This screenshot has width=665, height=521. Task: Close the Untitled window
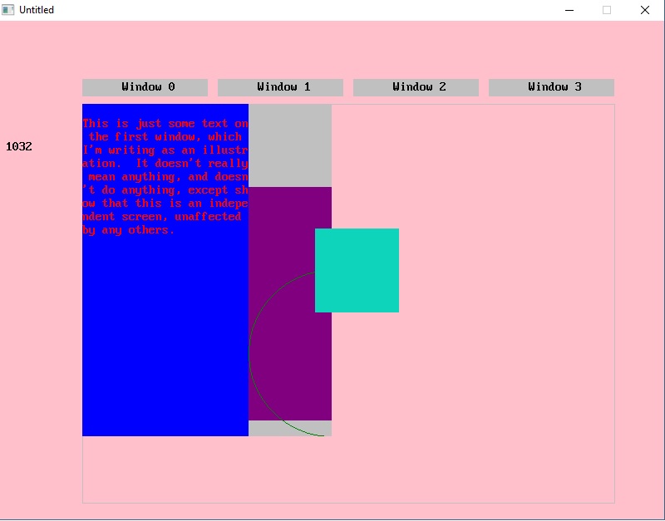point(645,10)
